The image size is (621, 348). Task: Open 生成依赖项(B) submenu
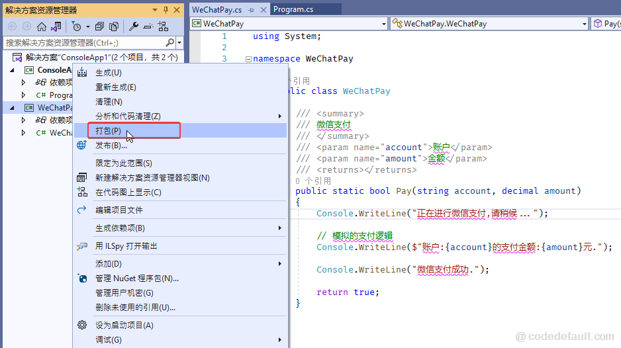(180, 228)
